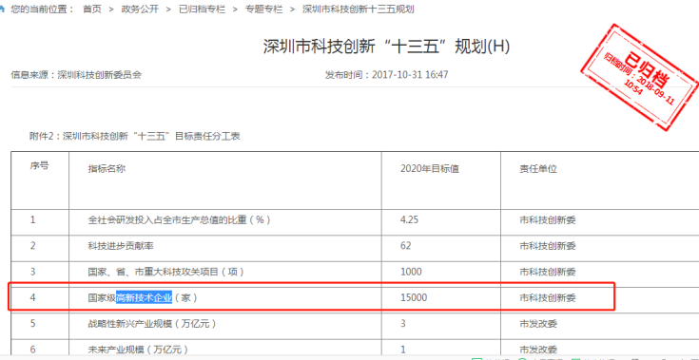Click the 指标名称 column header
This screenshot has width=699, height=360.
(107, 169)
